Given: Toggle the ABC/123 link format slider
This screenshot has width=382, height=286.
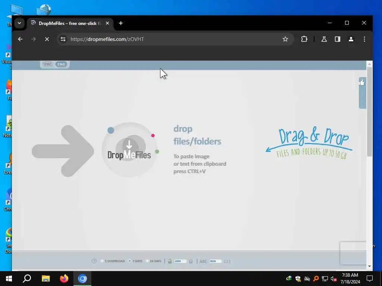Looking at the screenshot, I should pos(215,261).
